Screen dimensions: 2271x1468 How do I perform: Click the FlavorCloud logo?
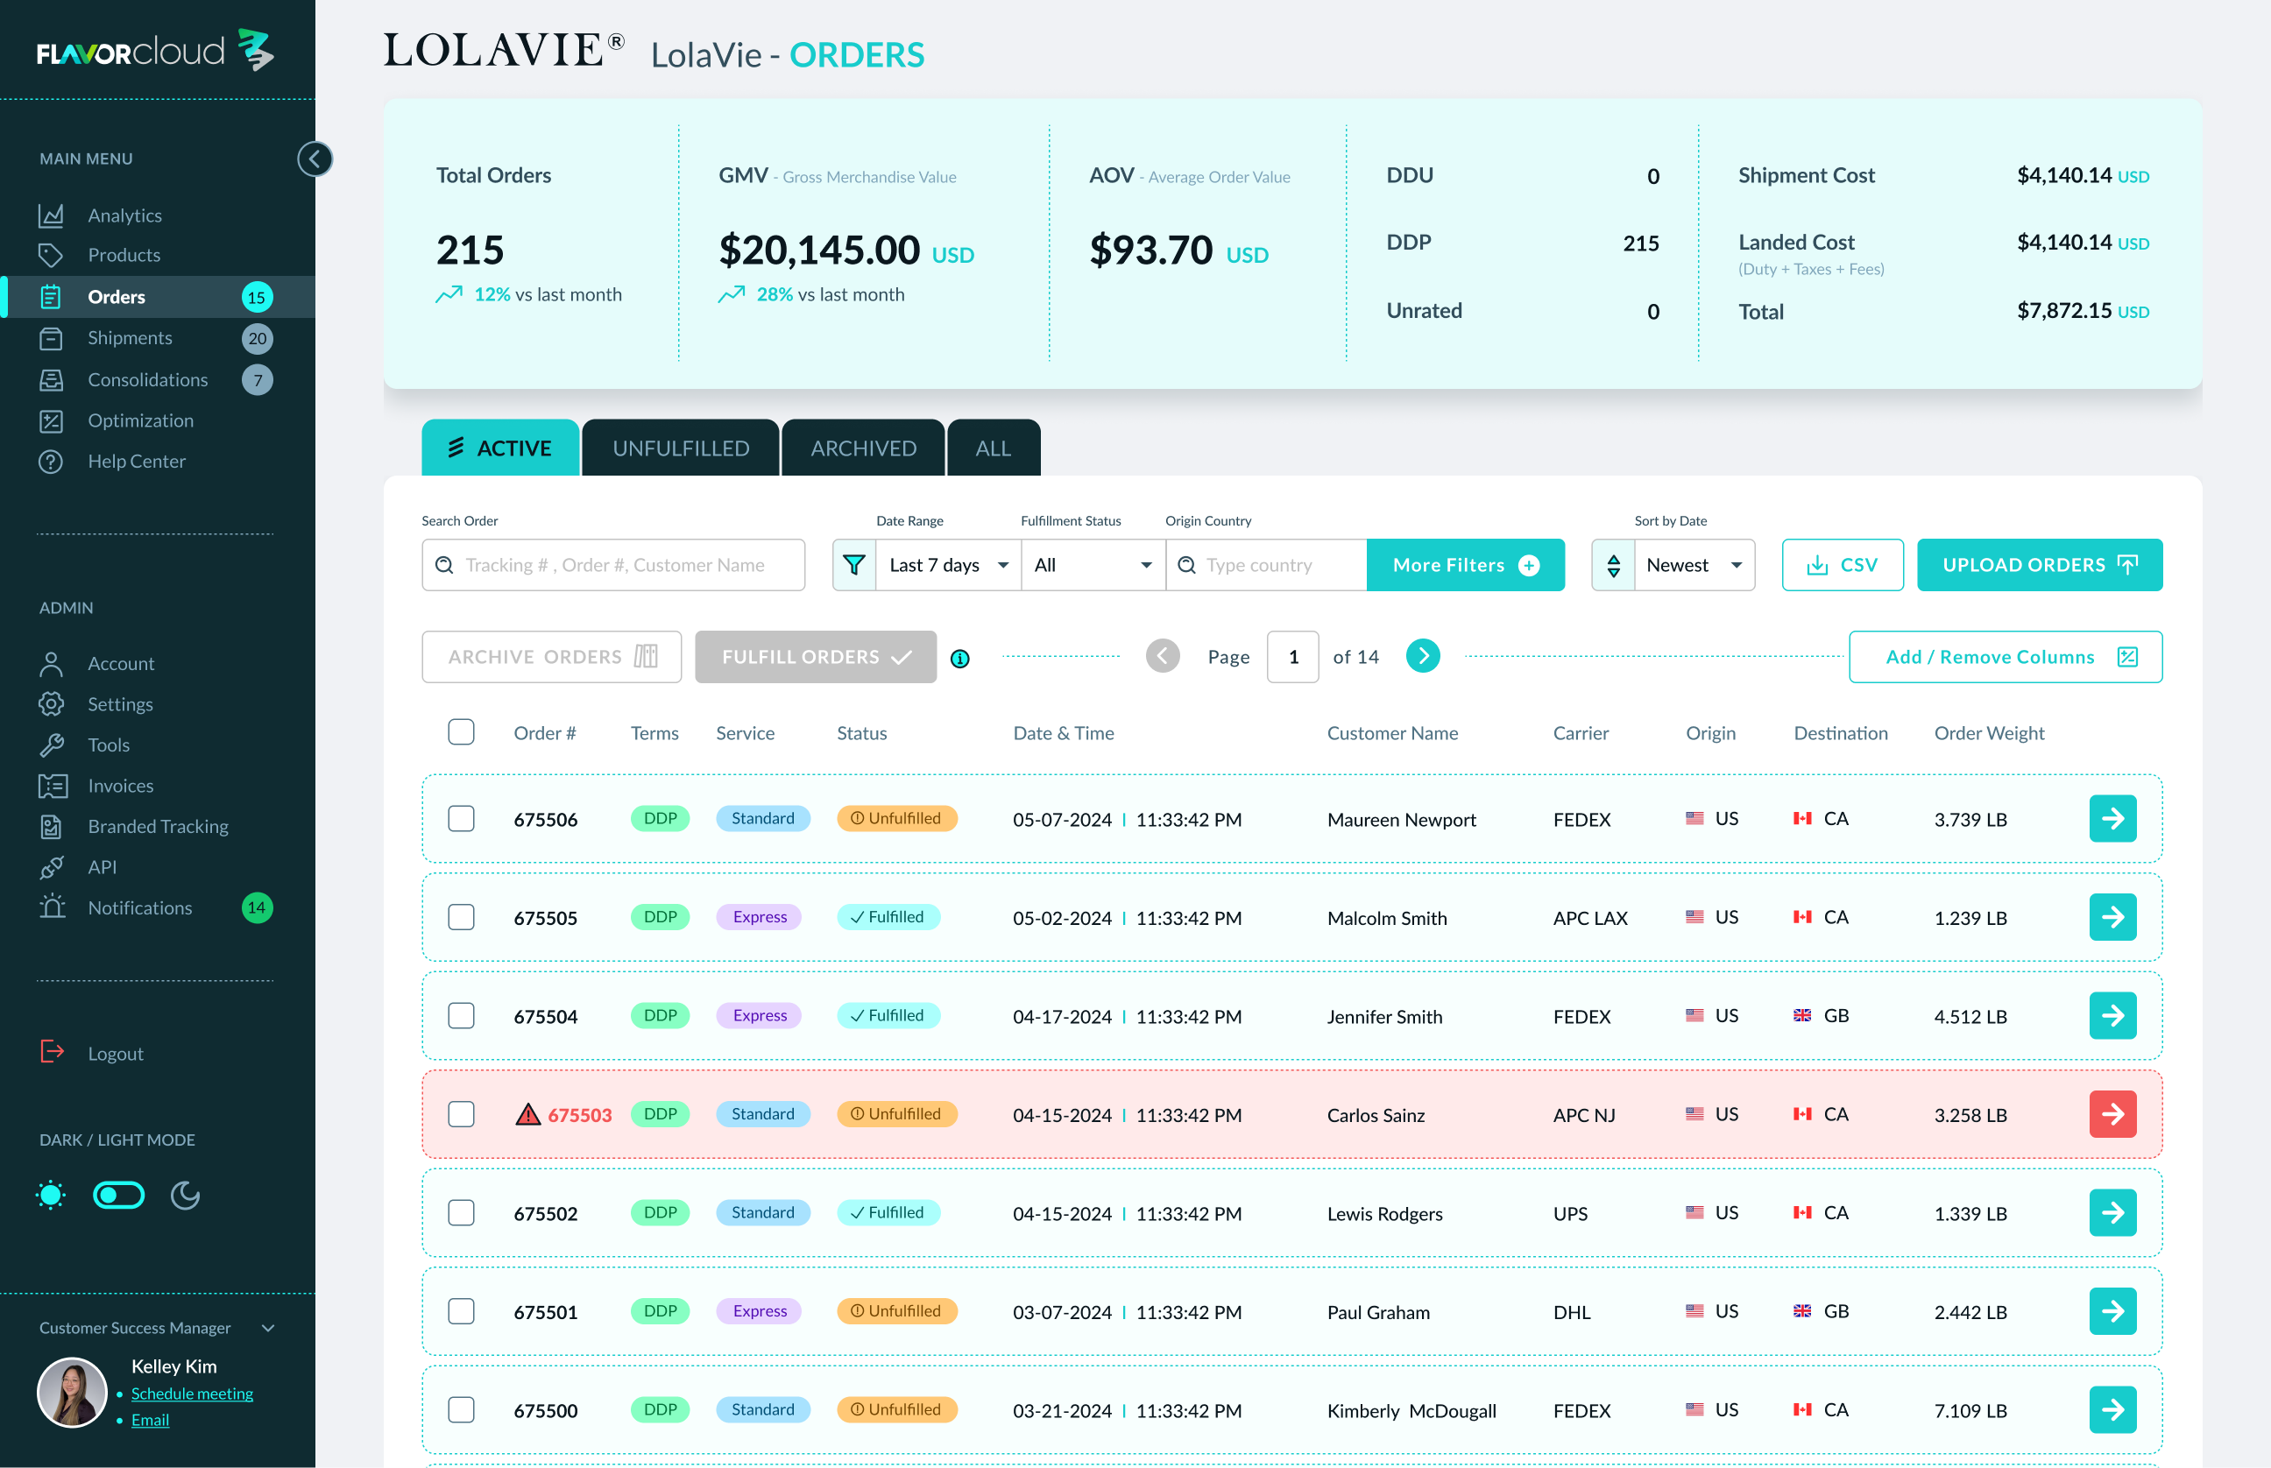point(155,51)
